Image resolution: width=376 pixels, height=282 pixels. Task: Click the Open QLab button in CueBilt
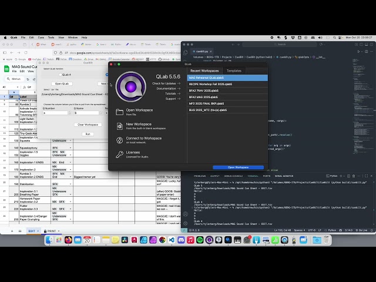point(62,83)
